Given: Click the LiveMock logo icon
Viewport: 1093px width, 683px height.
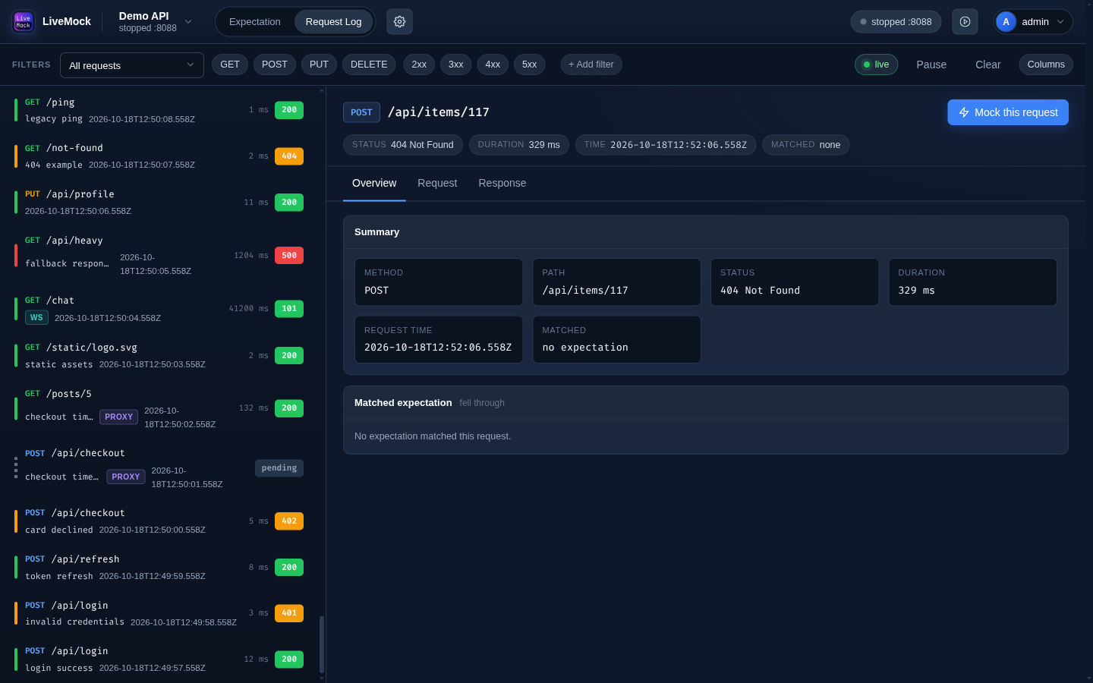Looking at the screenshot, I should (24, 22).
